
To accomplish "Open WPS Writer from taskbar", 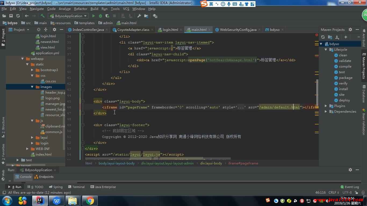I will coord(56,200).
